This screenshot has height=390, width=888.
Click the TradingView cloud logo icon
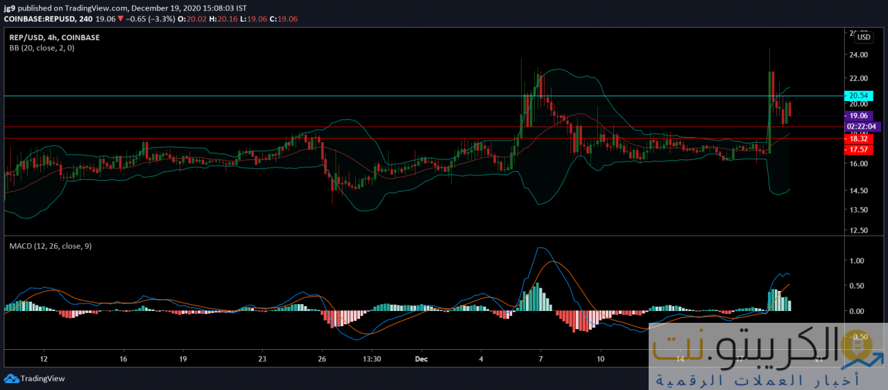tap(11, 378)
